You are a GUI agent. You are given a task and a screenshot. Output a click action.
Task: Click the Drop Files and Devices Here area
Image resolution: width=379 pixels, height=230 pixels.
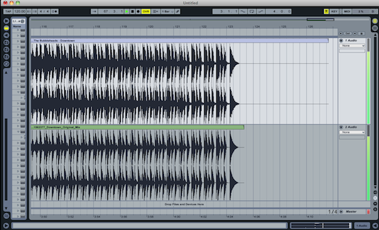[184, 204]
